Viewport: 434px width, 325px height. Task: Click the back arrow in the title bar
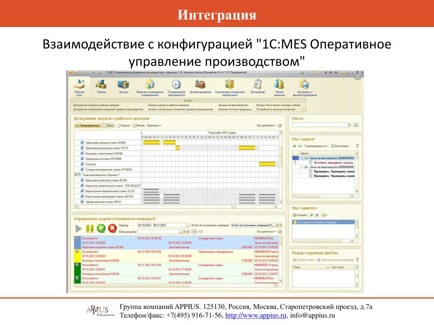click(x=83, y=73)
